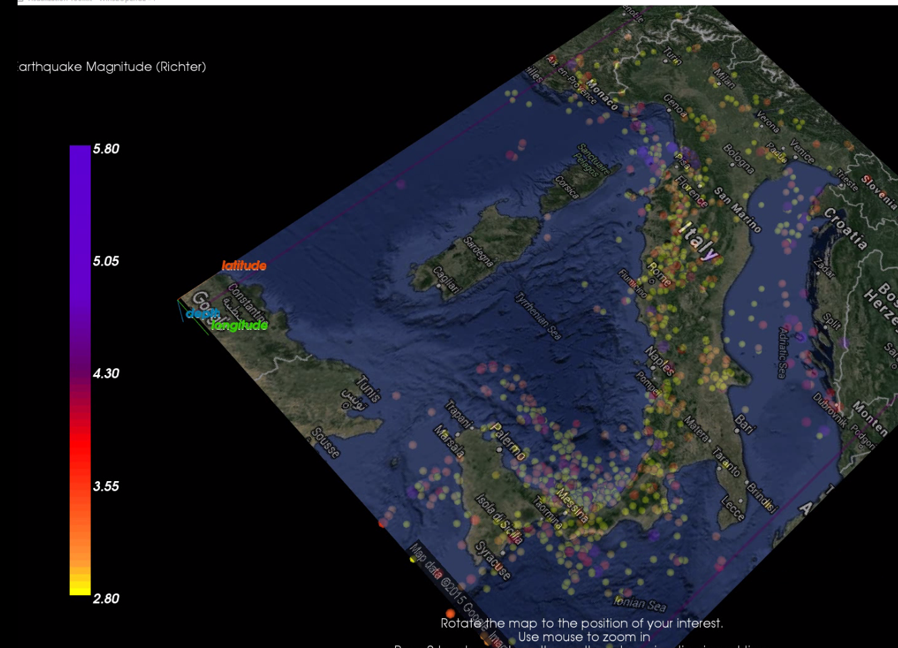Click the Florence city label

[691, 191]
